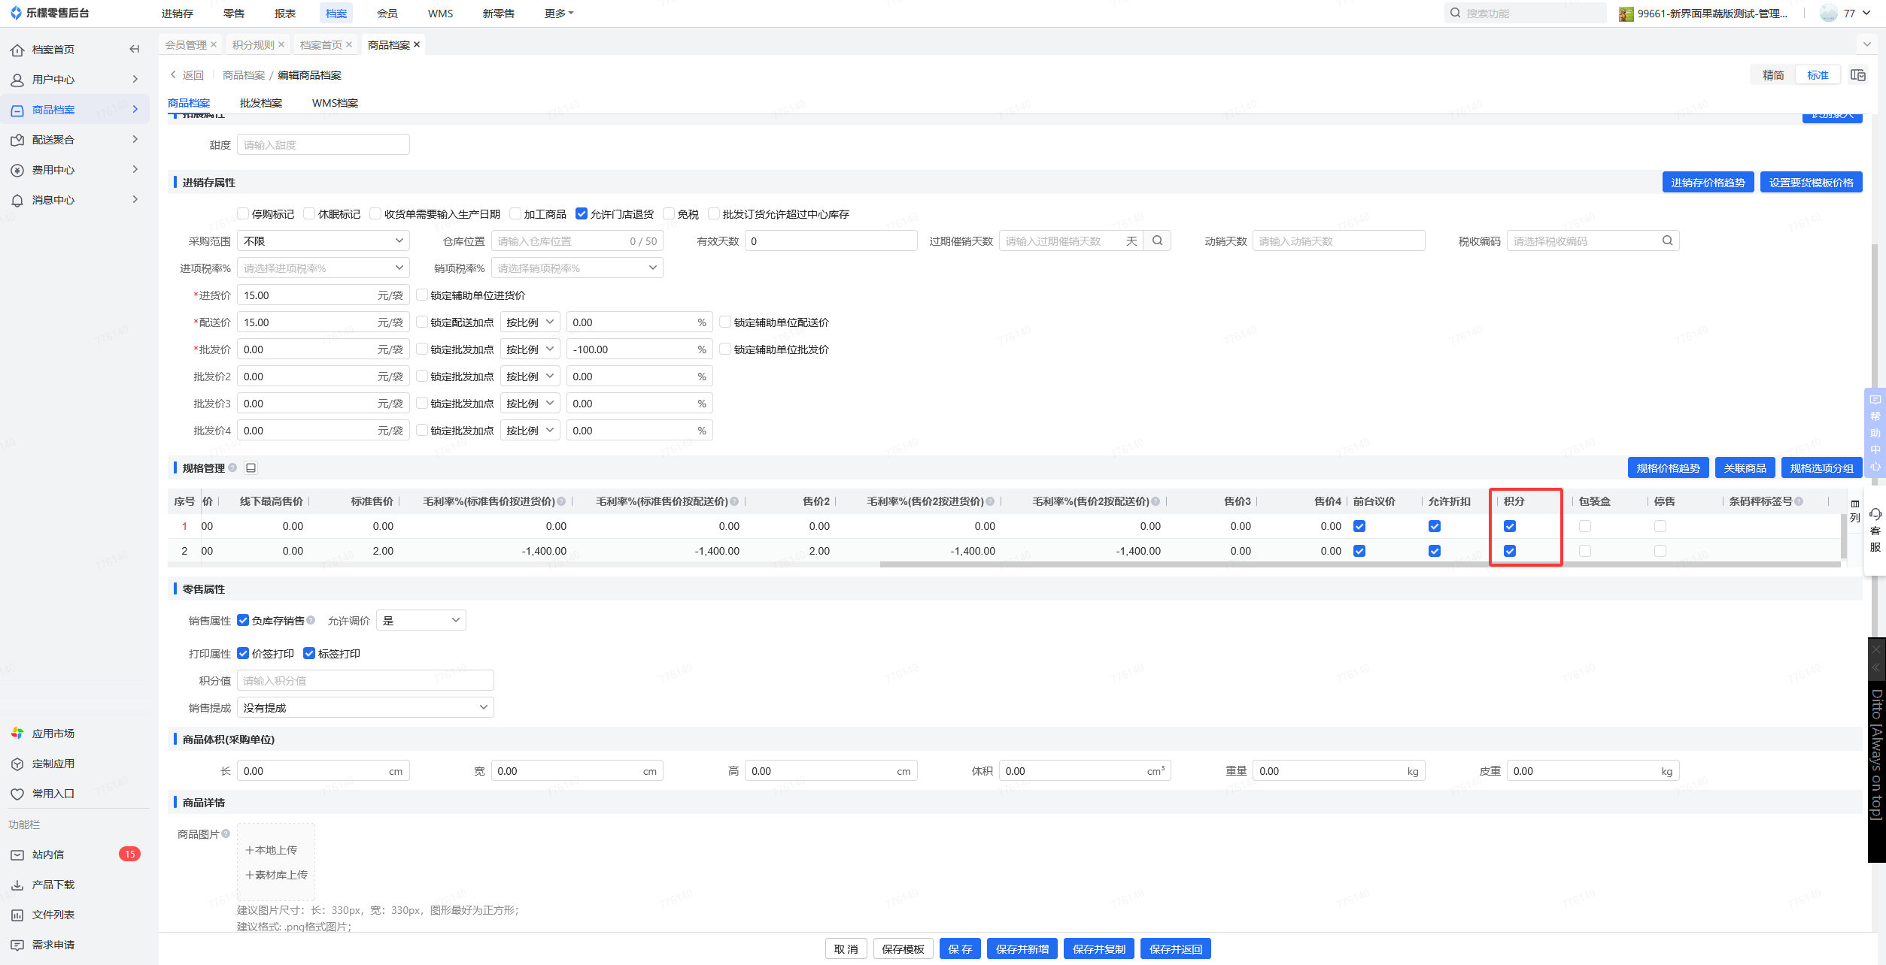Toggle 免税 checkbox

point(669,213)
